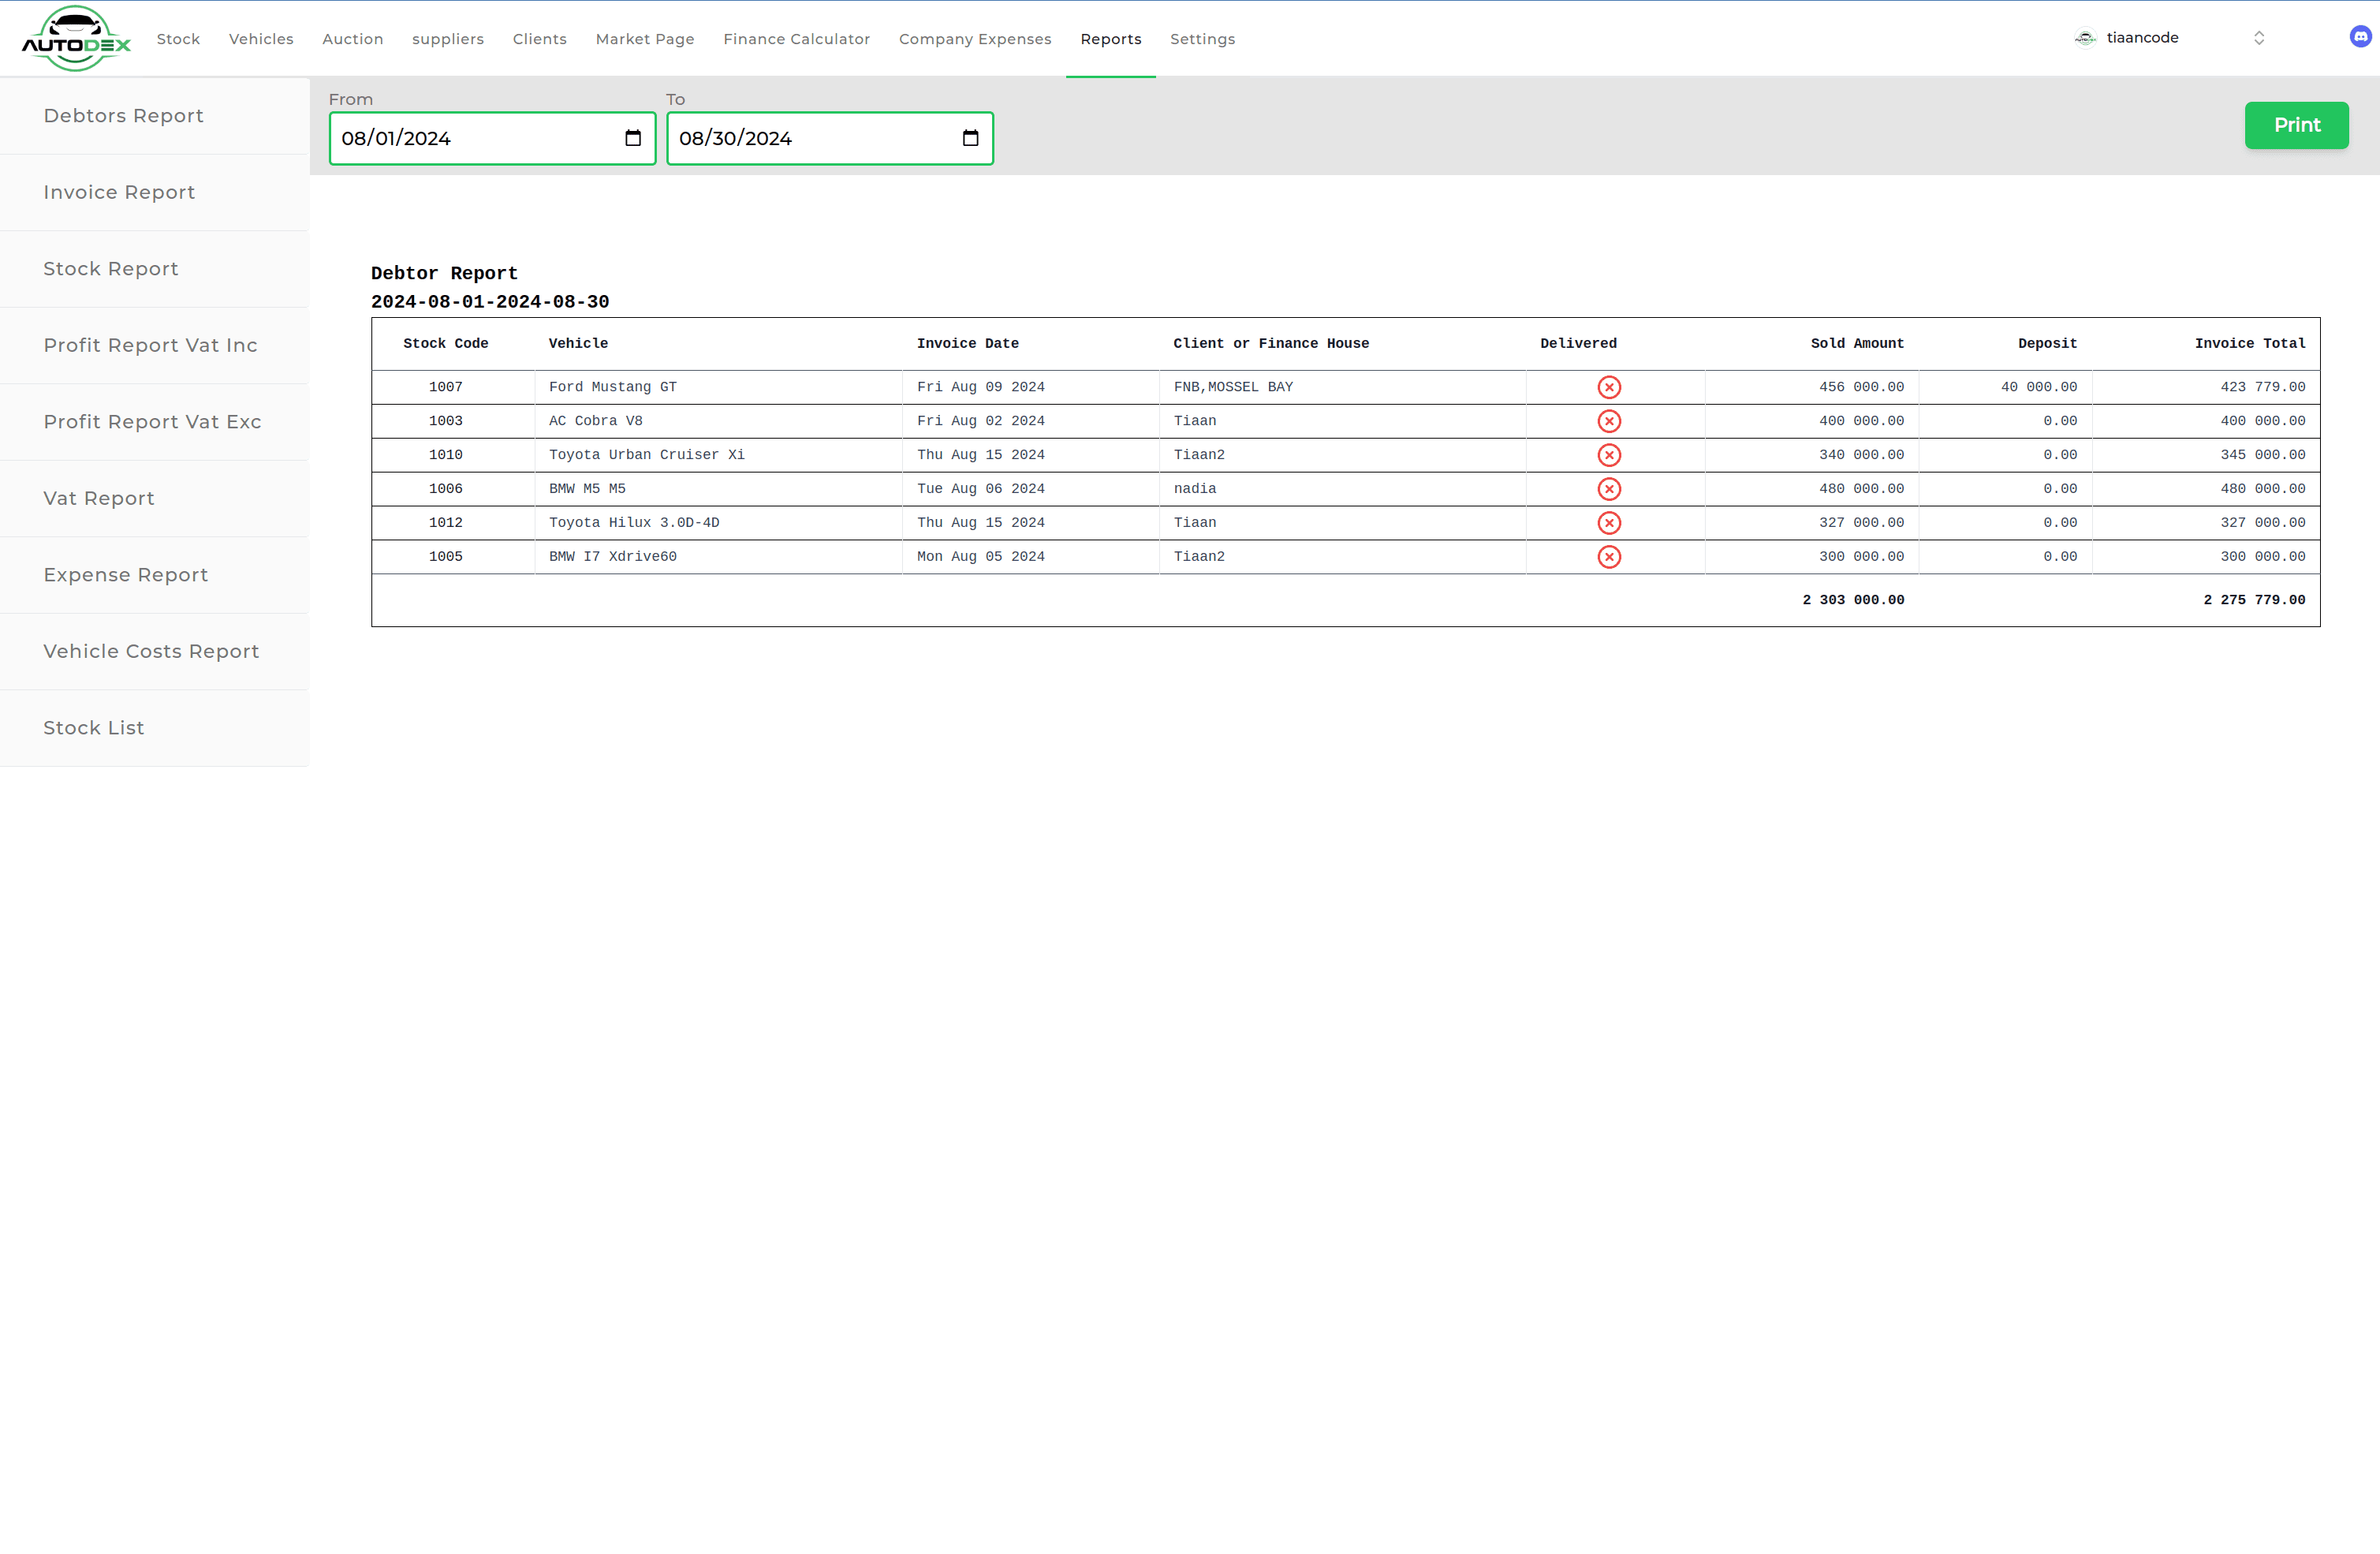Click stock code 1012
Screen dimensions: 2380x1554
point(446,523)
